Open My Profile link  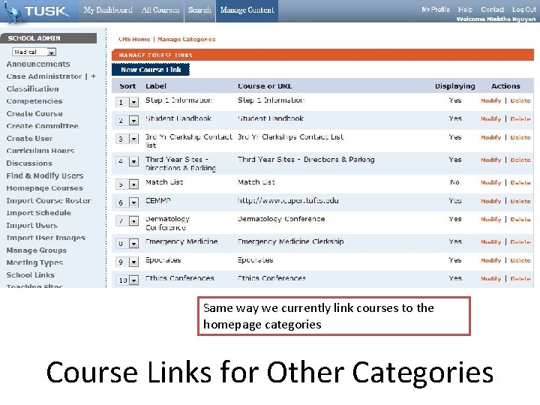coord(436,10)
